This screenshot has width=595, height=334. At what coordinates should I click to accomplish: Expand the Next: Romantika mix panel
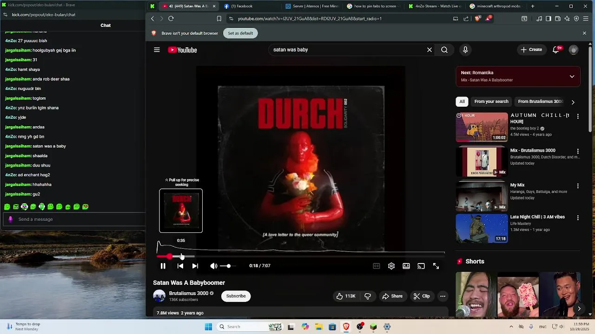572,77
